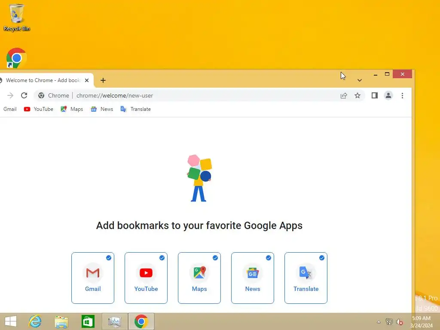The height and width of the screenshot is (330, 440).
Task: Uncheck the Maps card checkmark
Action: [215, 258]
